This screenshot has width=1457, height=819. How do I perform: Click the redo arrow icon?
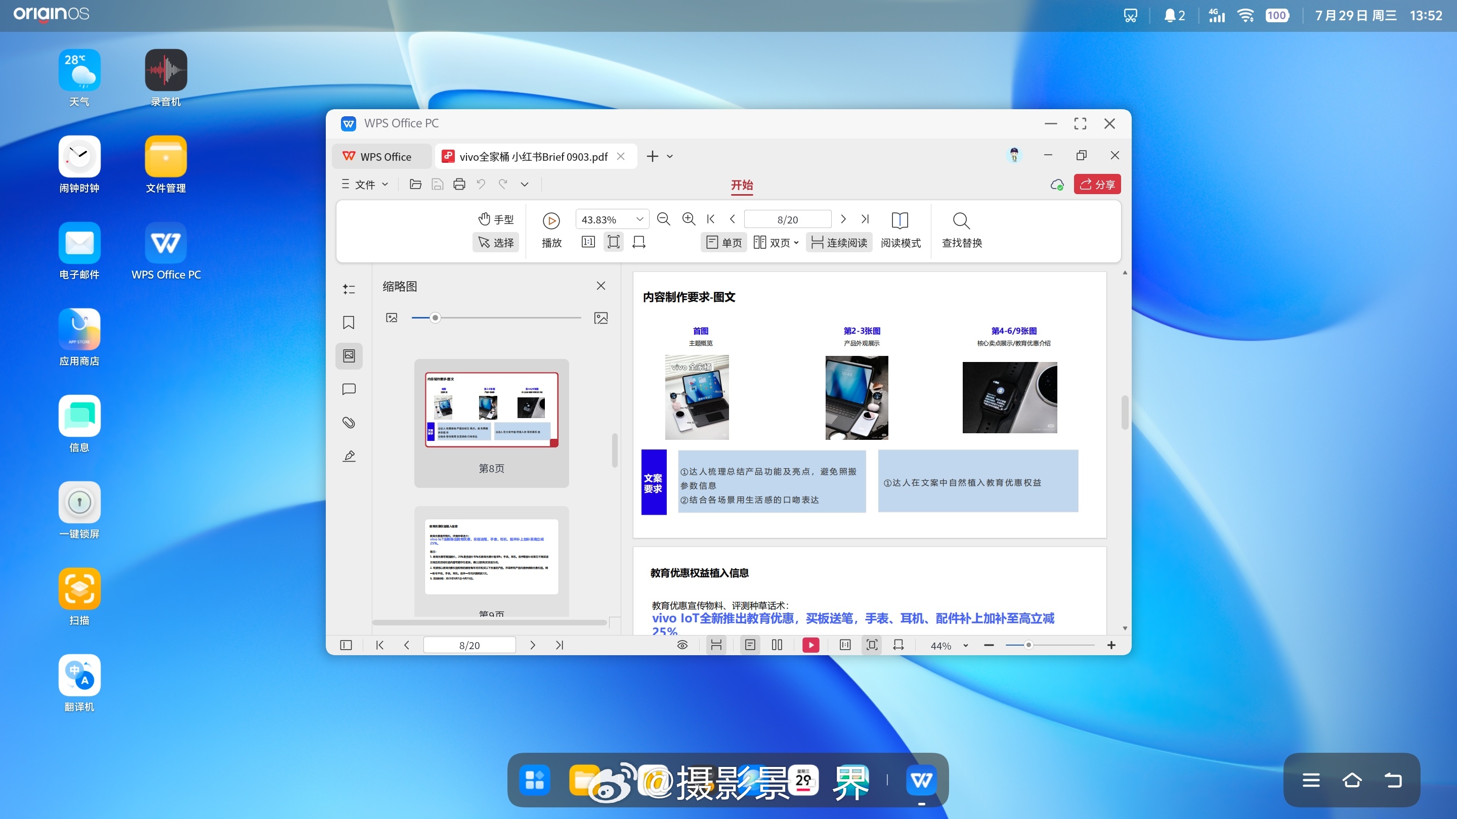pyautogui.click(x=503, y=184)
